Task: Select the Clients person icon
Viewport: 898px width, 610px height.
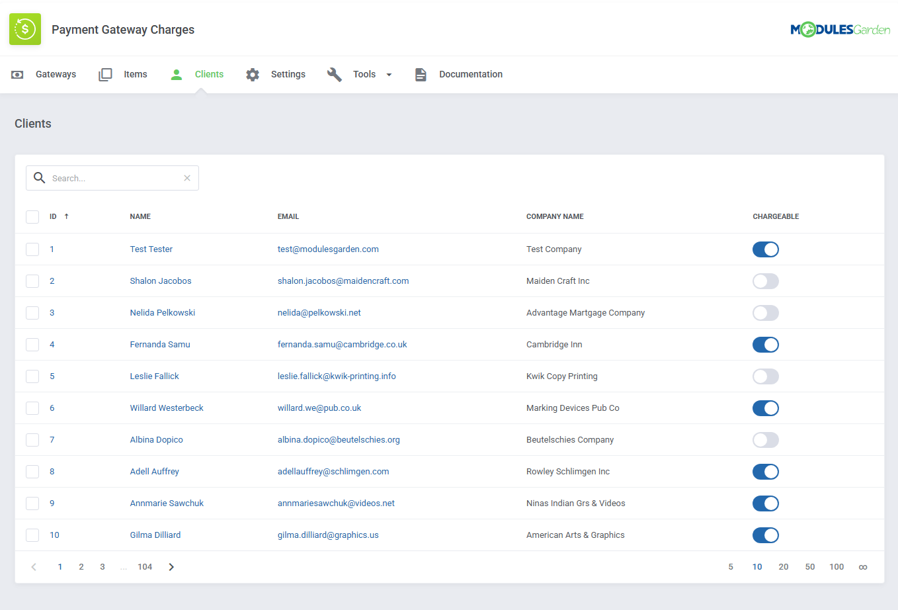Action: (176, 74)
